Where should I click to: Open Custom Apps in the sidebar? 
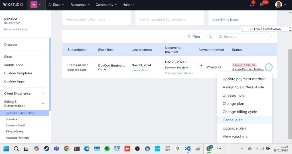click(x=14, y=81)
